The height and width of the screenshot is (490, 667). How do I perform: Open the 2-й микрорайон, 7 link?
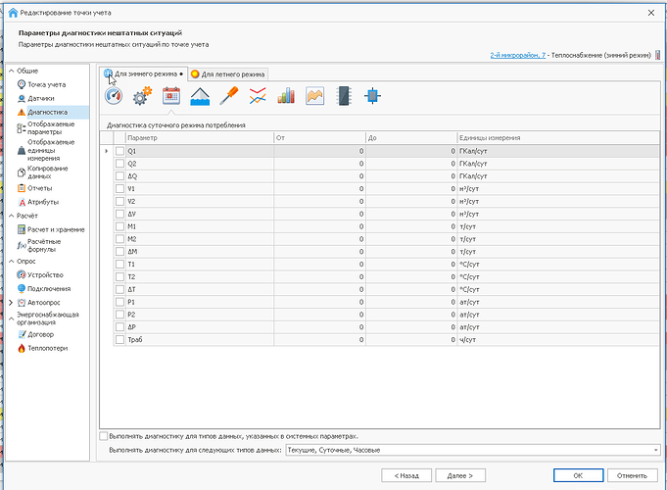pyautogui.click(x=517, y=58)
